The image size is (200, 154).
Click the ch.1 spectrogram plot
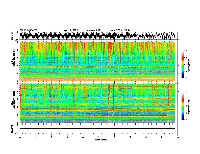97,61
